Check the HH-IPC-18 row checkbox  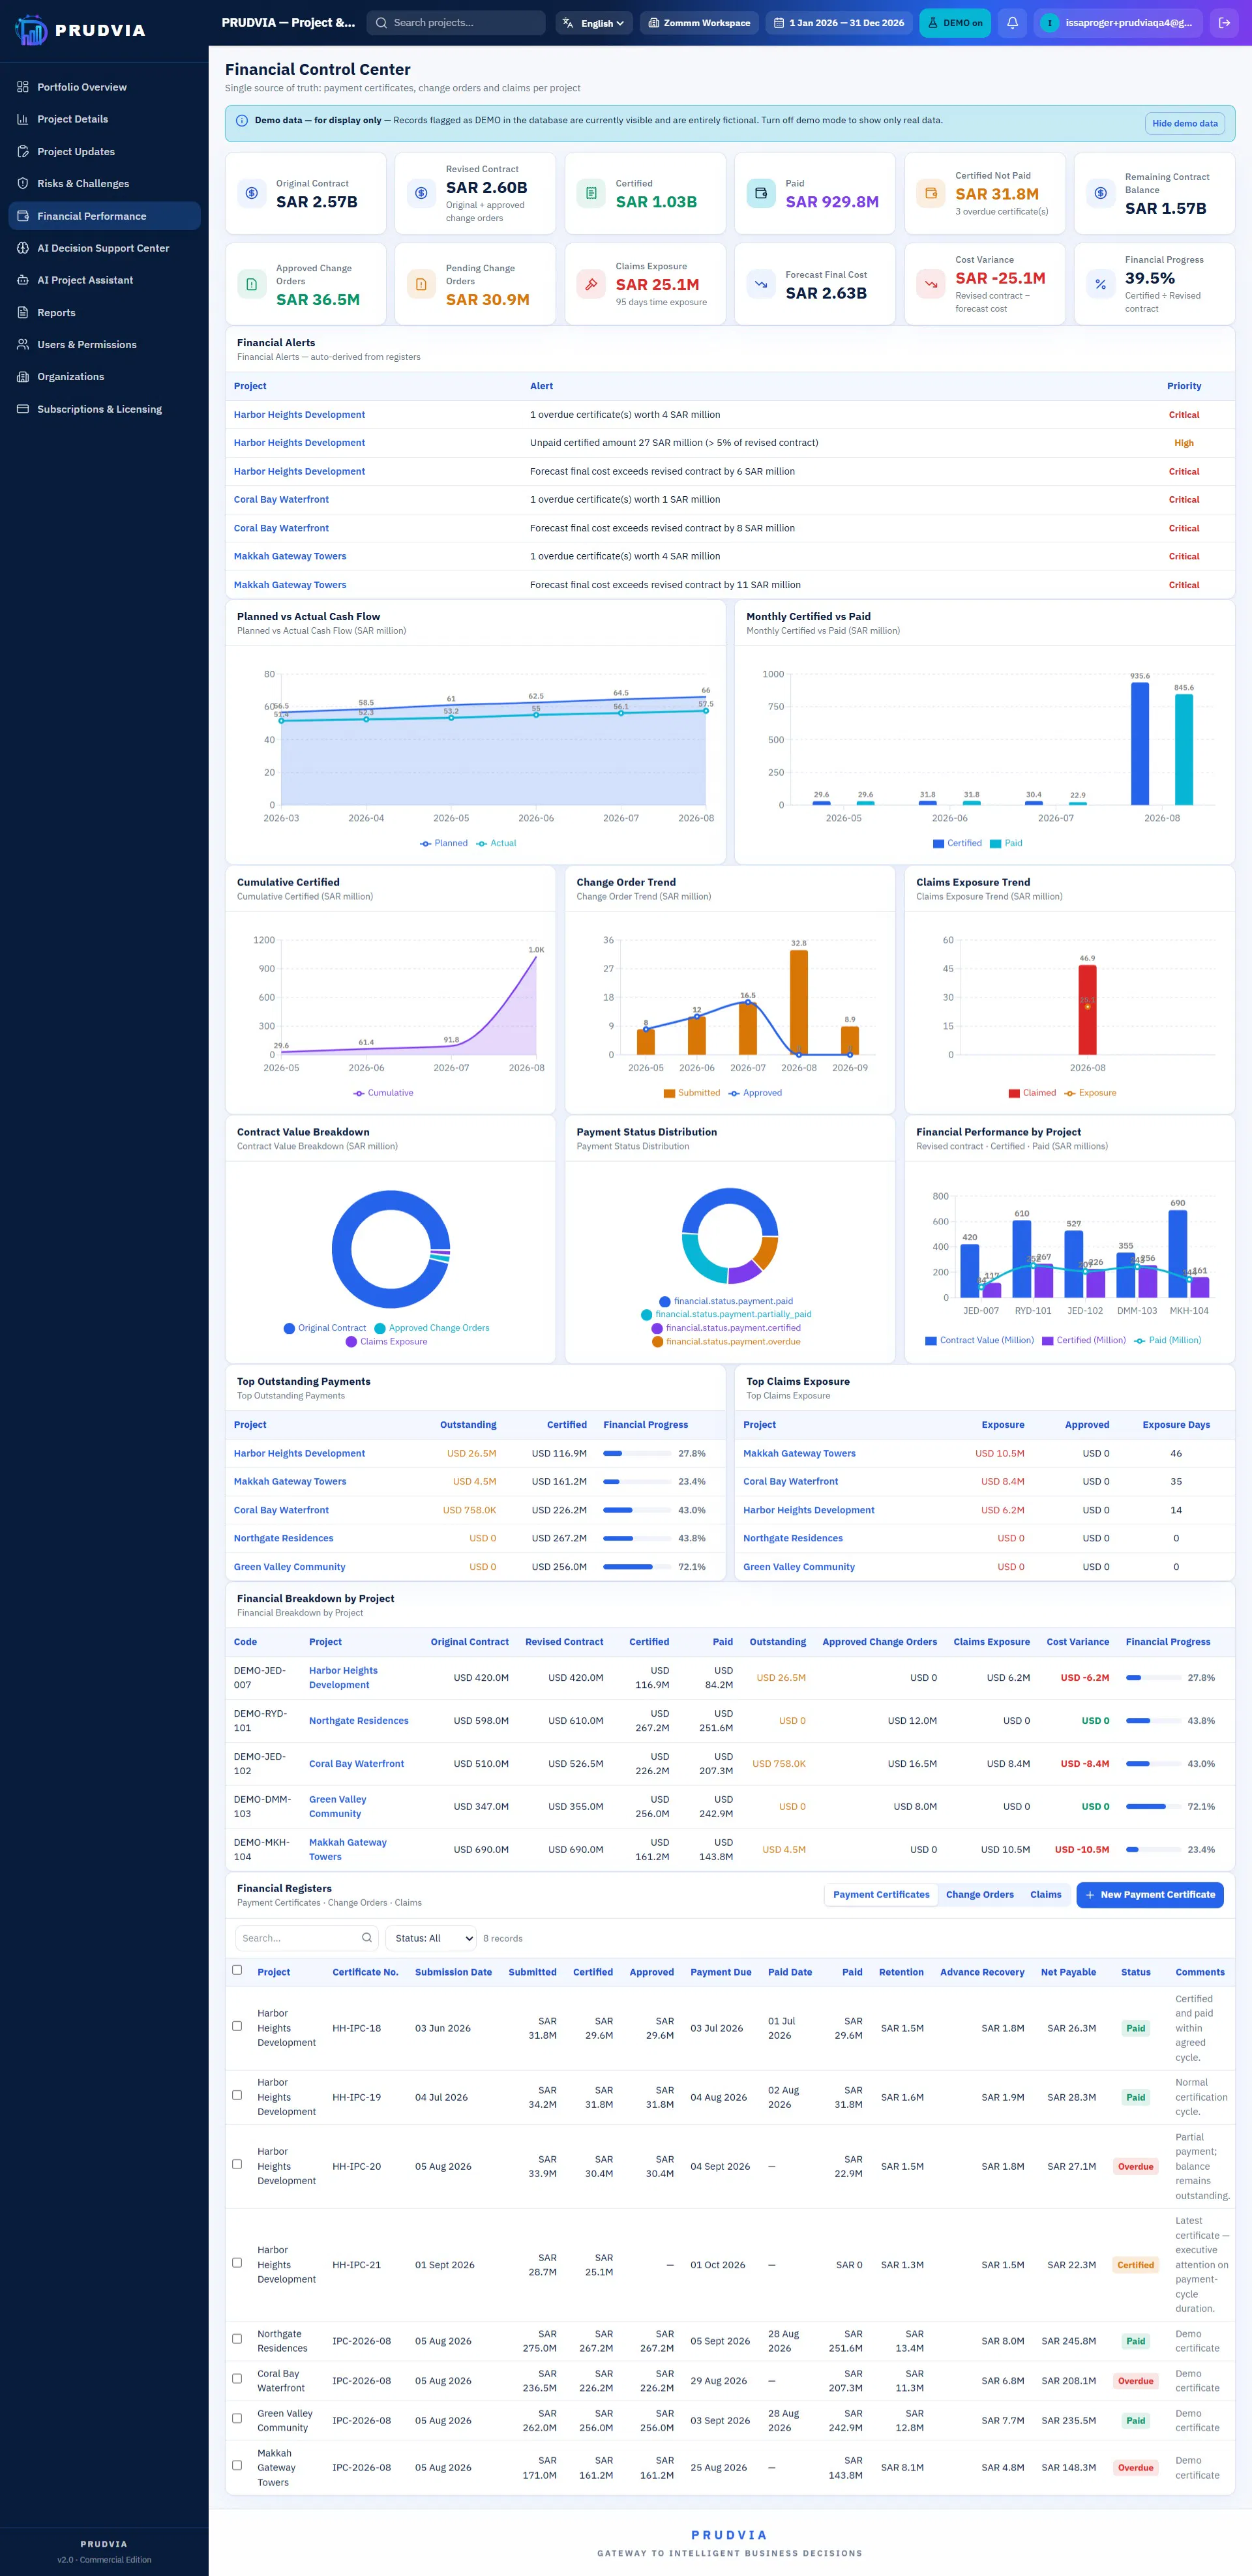[237, 2026]
